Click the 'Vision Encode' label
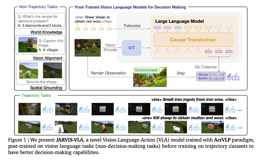This screenshot has height=161, width=260. point(110,48)
